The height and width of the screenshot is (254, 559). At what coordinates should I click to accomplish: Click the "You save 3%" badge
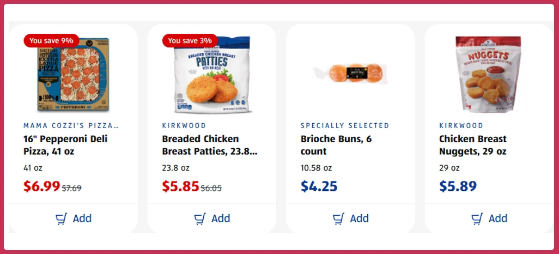pyautogui.click(x=190, y=40)
